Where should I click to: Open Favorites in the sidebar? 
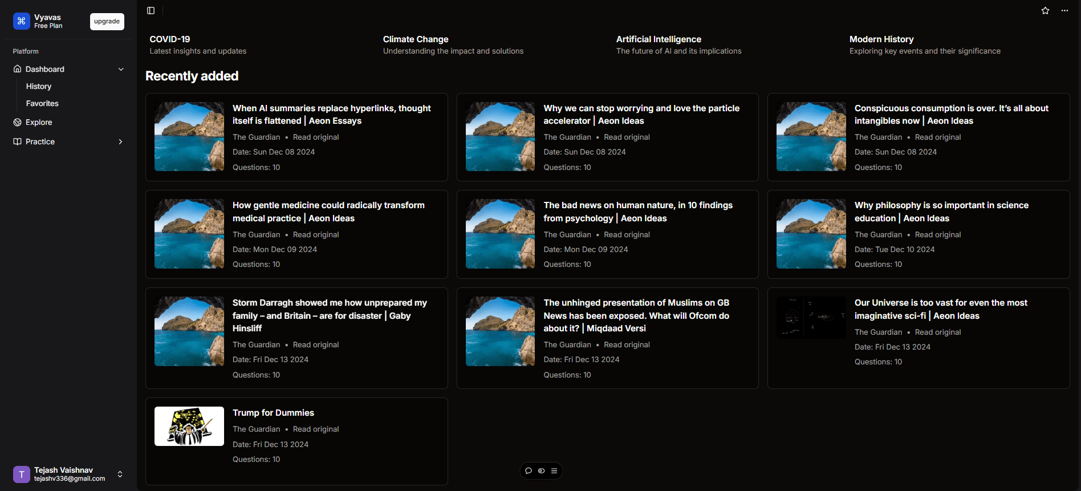point(42,103)
